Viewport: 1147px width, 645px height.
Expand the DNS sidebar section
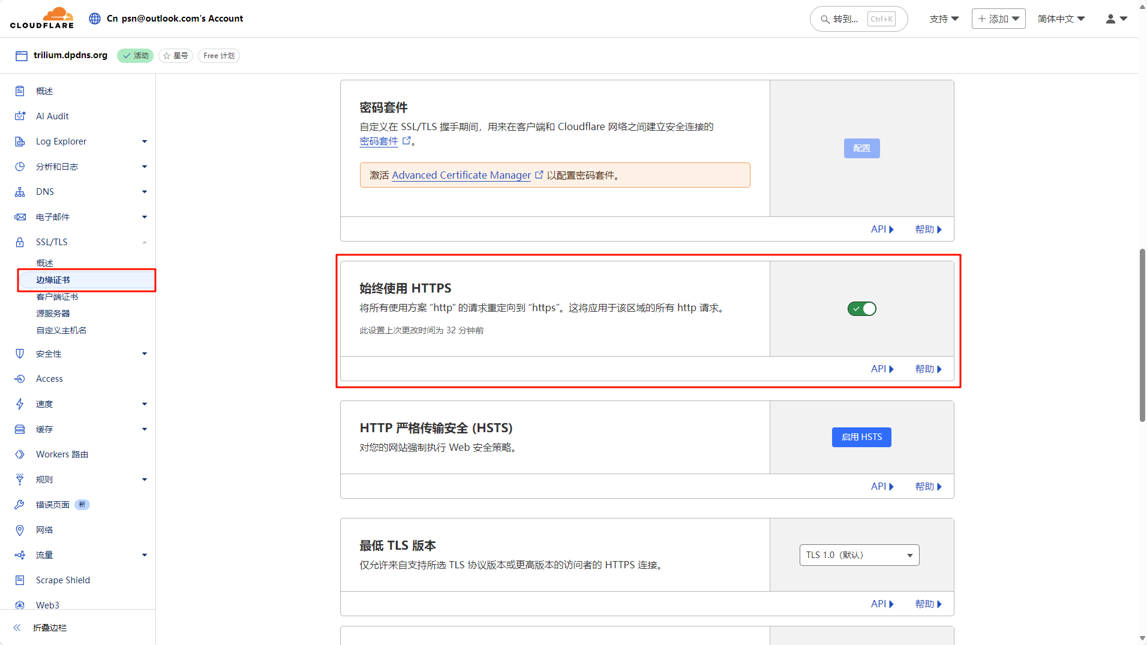pos(144,192)
